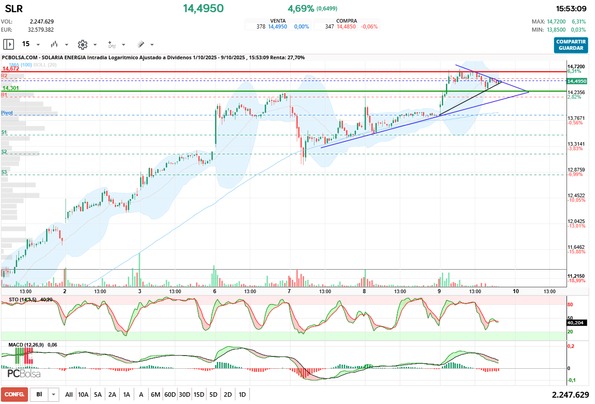The width and height of the screenshot is (595, 404).
Task: Click the candlestick chart type icon
Action: pyautogui.click(x=55, y=44)
